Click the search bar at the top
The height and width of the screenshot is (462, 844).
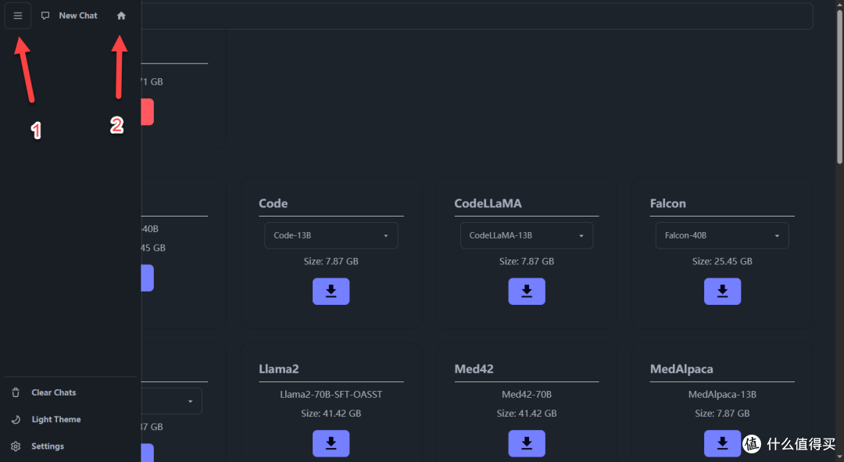coord(477,16)
